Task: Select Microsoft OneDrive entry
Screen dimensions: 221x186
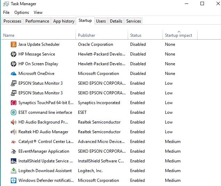Action: point(36,74)
